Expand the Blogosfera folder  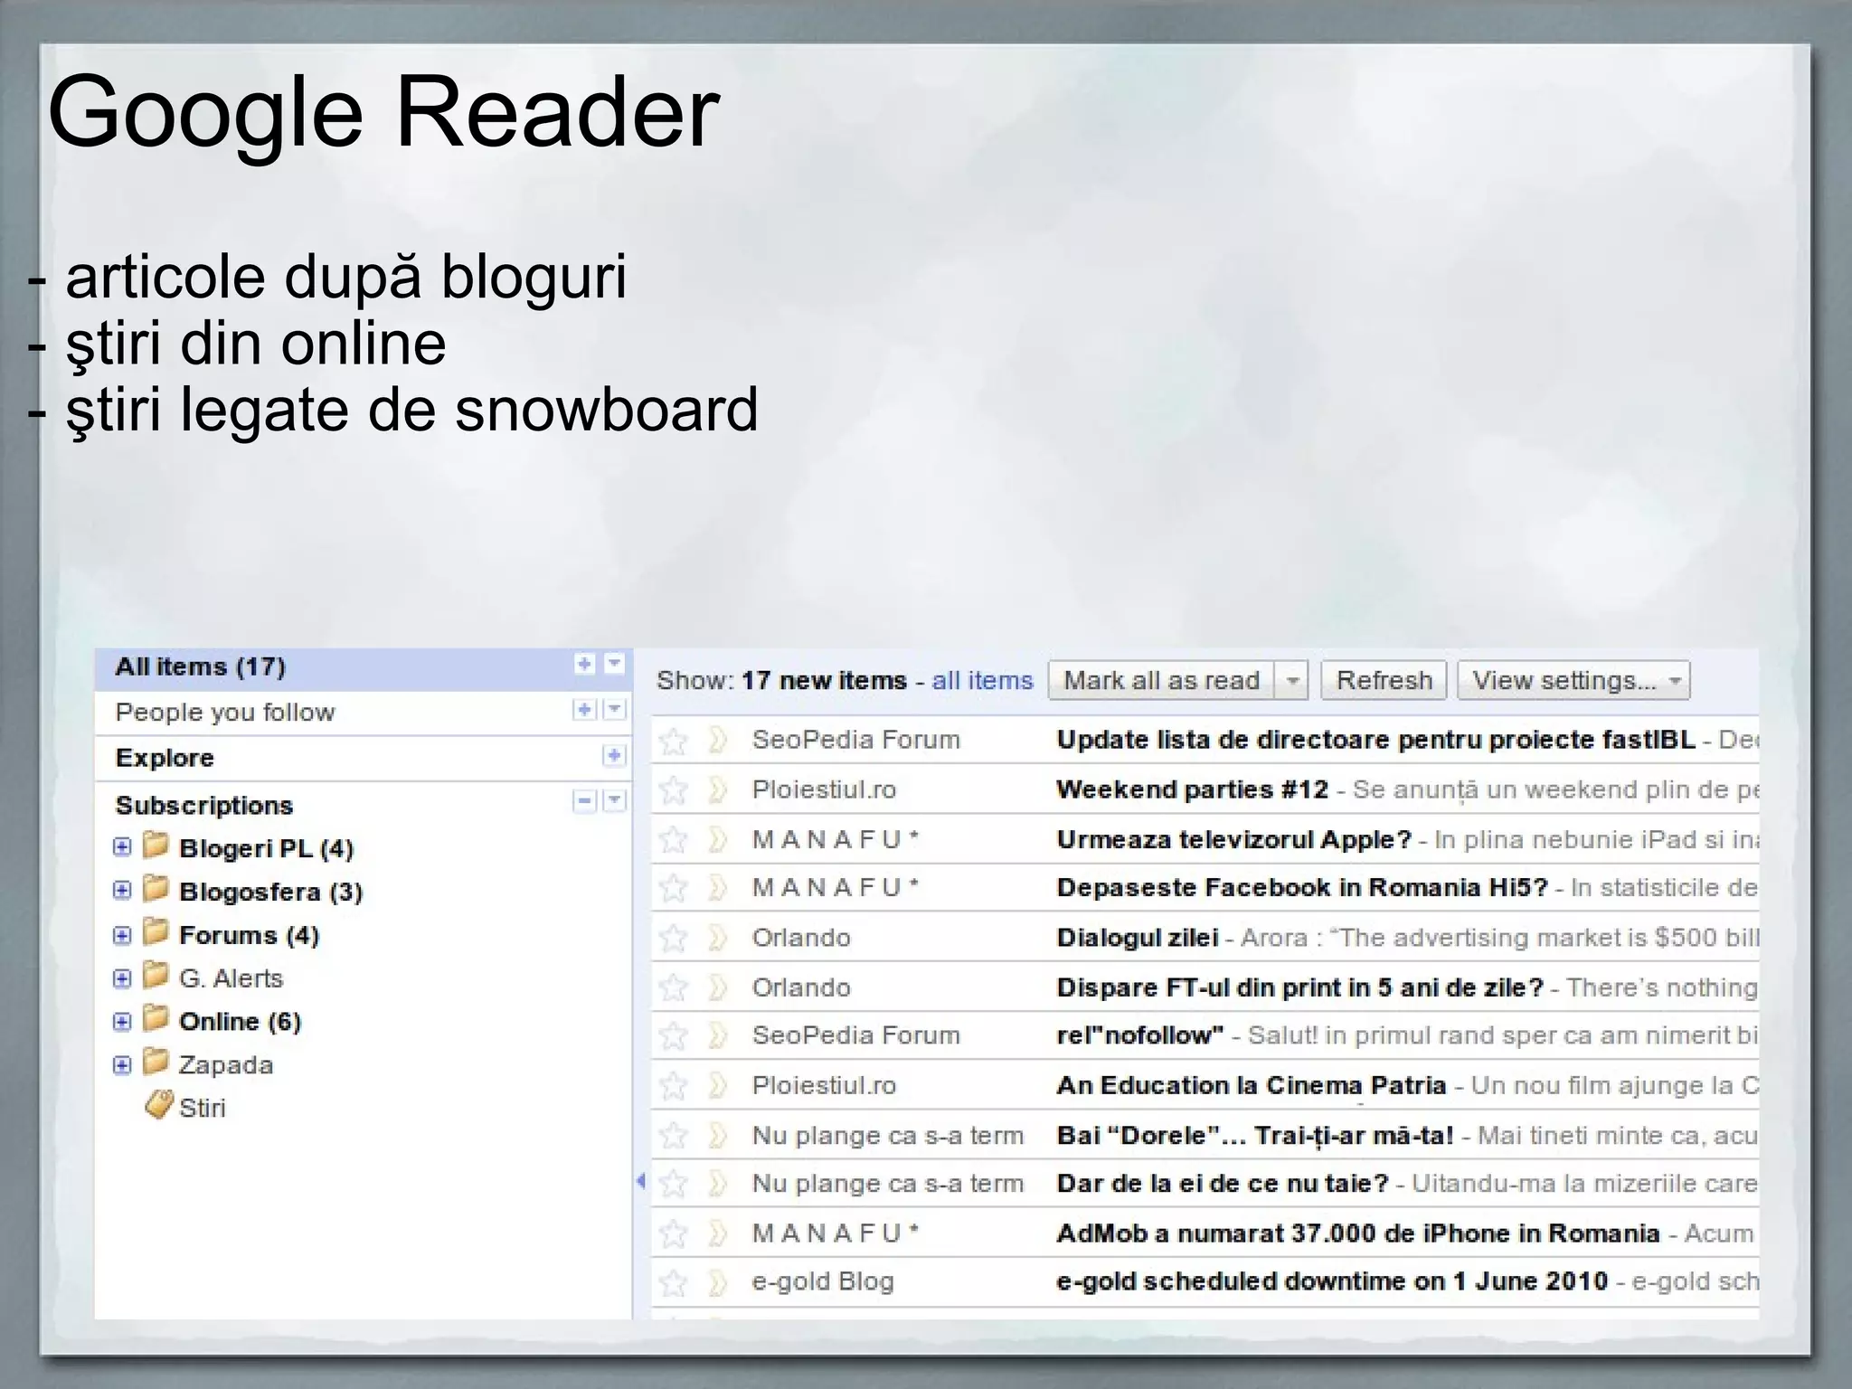click(x=122, y=891)
